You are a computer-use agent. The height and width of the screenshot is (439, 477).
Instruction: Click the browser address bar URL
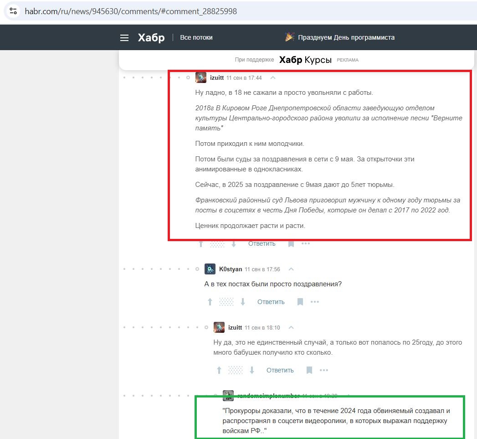[131, 11]
